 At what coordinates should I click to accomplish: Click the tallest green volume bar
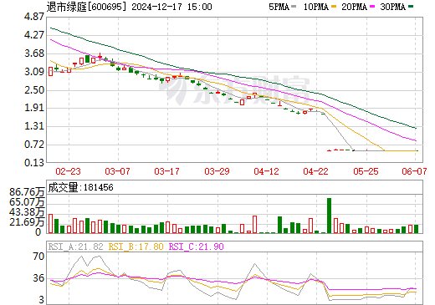(329, 216)
